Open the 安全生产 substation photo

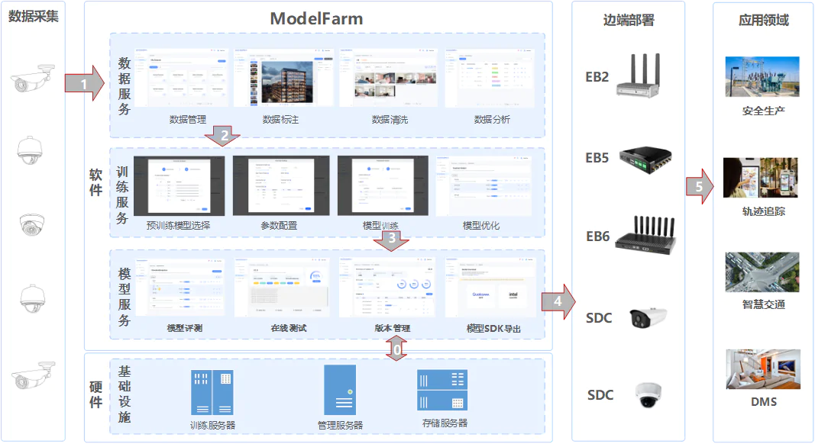[762, 77]
